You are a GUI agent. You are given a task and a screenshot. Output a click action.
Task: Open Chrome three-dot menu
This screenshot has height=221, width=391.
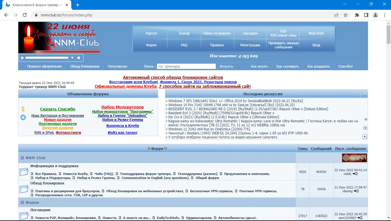pyautogui.click(x=385, y=15)
